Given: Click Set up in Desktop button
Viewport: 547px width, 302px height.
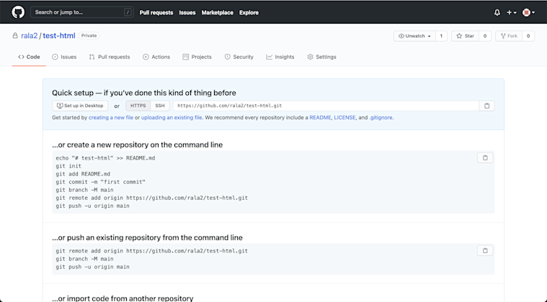Looking at the screenshot, I should click(80, 106).
